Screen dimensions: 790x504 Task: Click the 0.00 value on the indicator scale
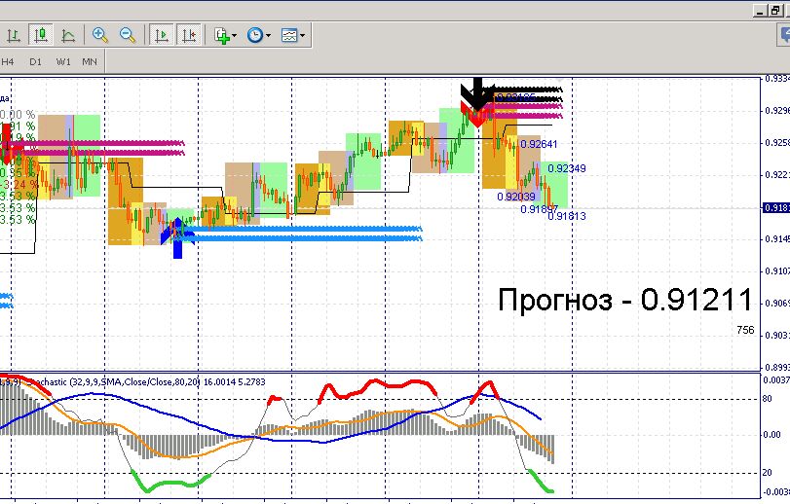tap(771, 435)
